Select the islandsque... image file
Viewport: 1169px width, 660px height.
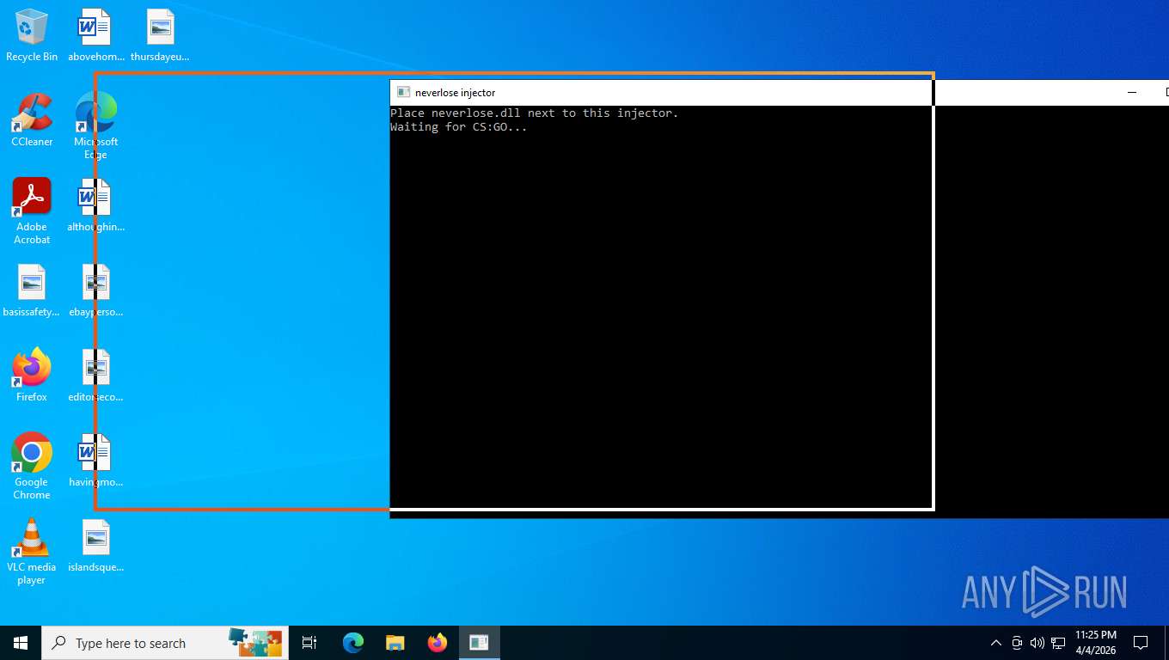point(95,547)
